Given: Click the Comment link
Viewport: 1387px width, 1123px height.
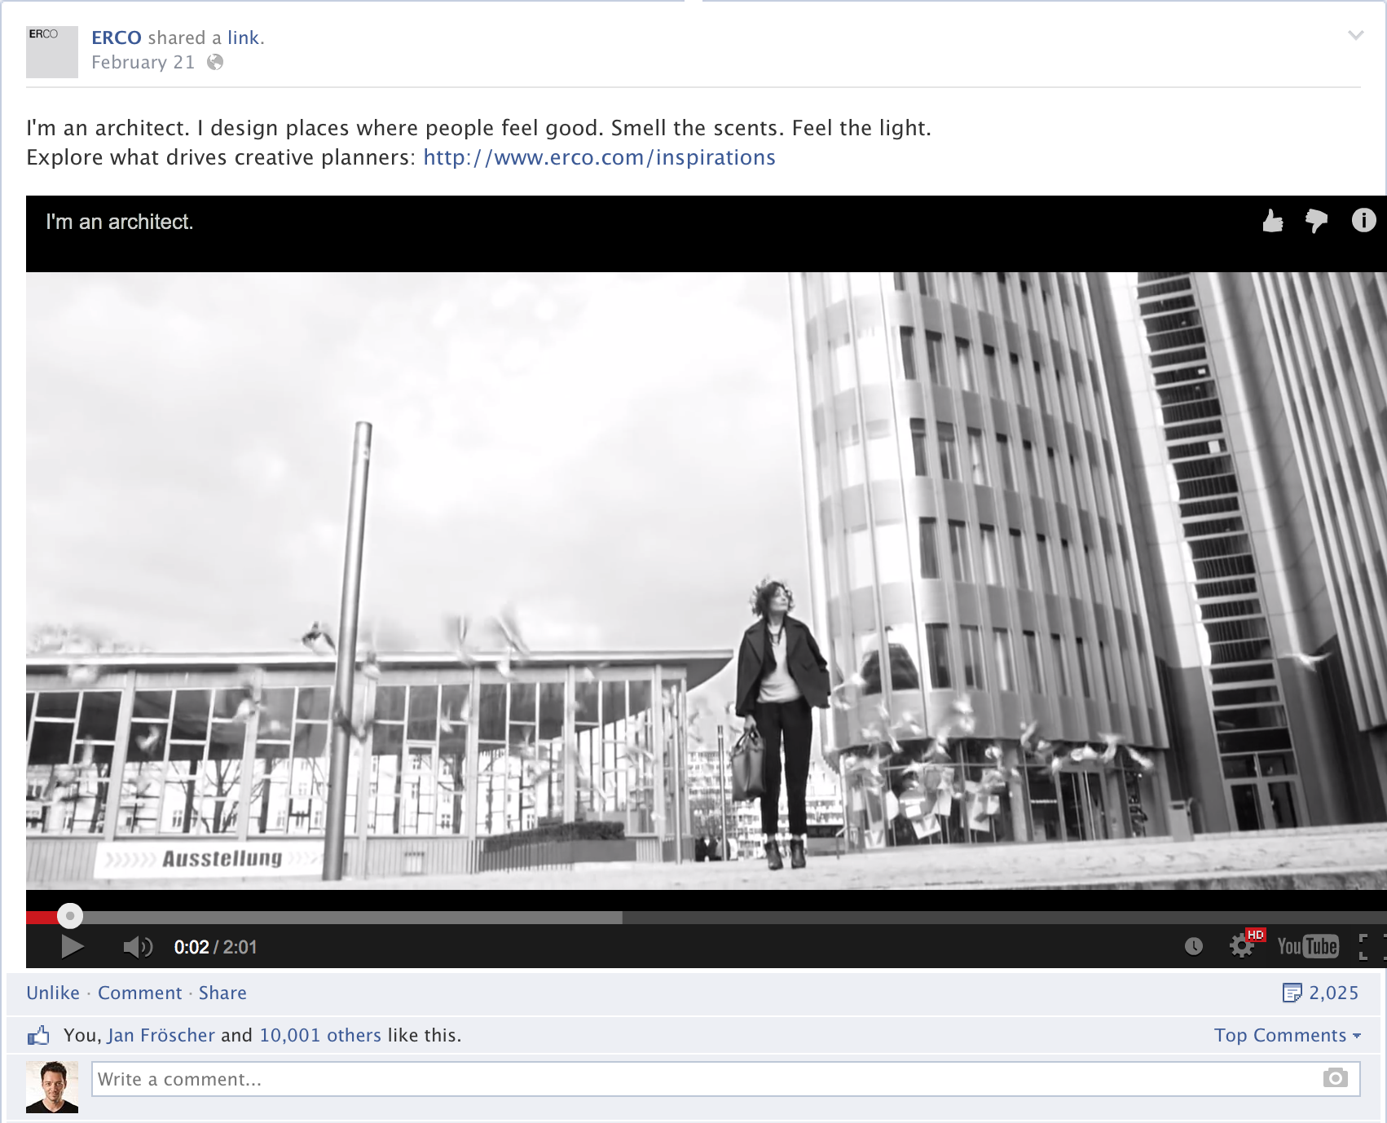Looking at the screenshot, I should coord(140,993).
